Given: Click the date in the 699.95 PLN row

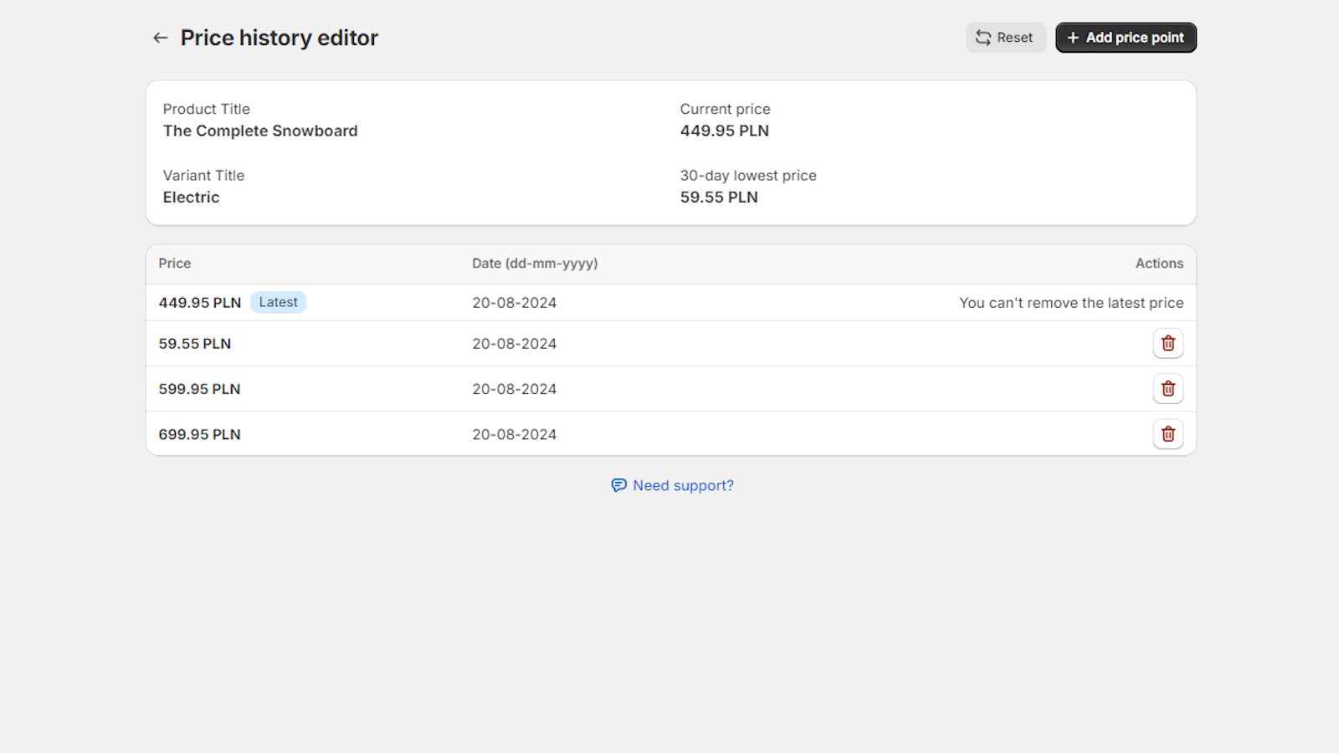Looking at the screenshot, I should [514, 434].
